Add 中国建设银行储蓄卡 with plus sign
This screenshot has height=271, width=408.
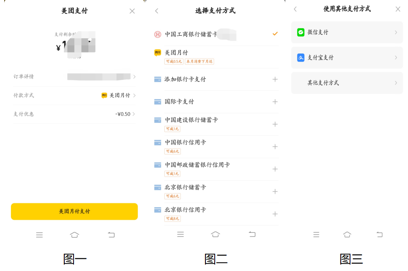point(275,124)
